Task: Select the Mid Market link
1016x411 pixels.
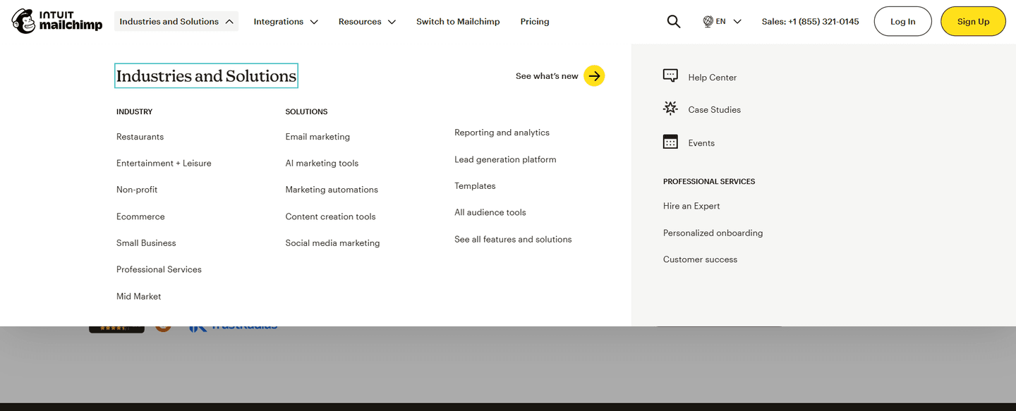Action: tap(138, 296)
